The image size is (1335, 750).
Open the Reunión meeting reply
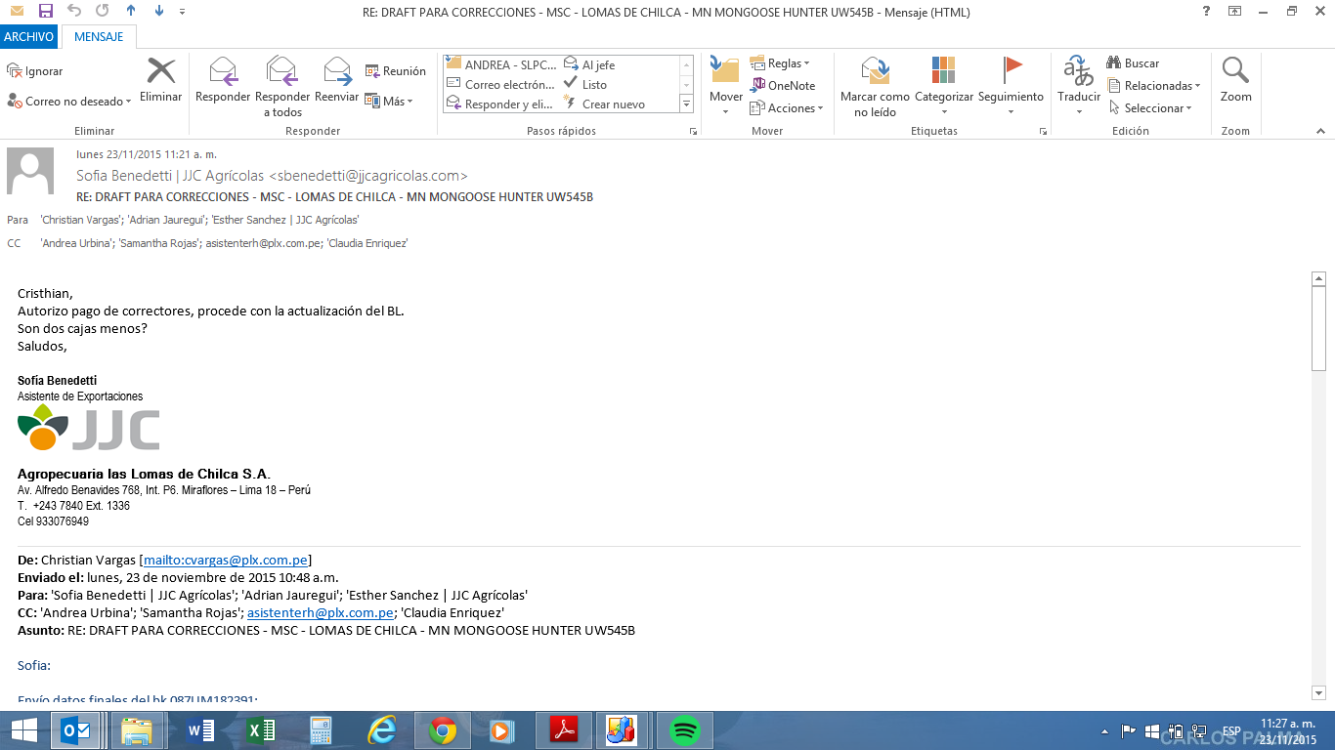(396, 71)
